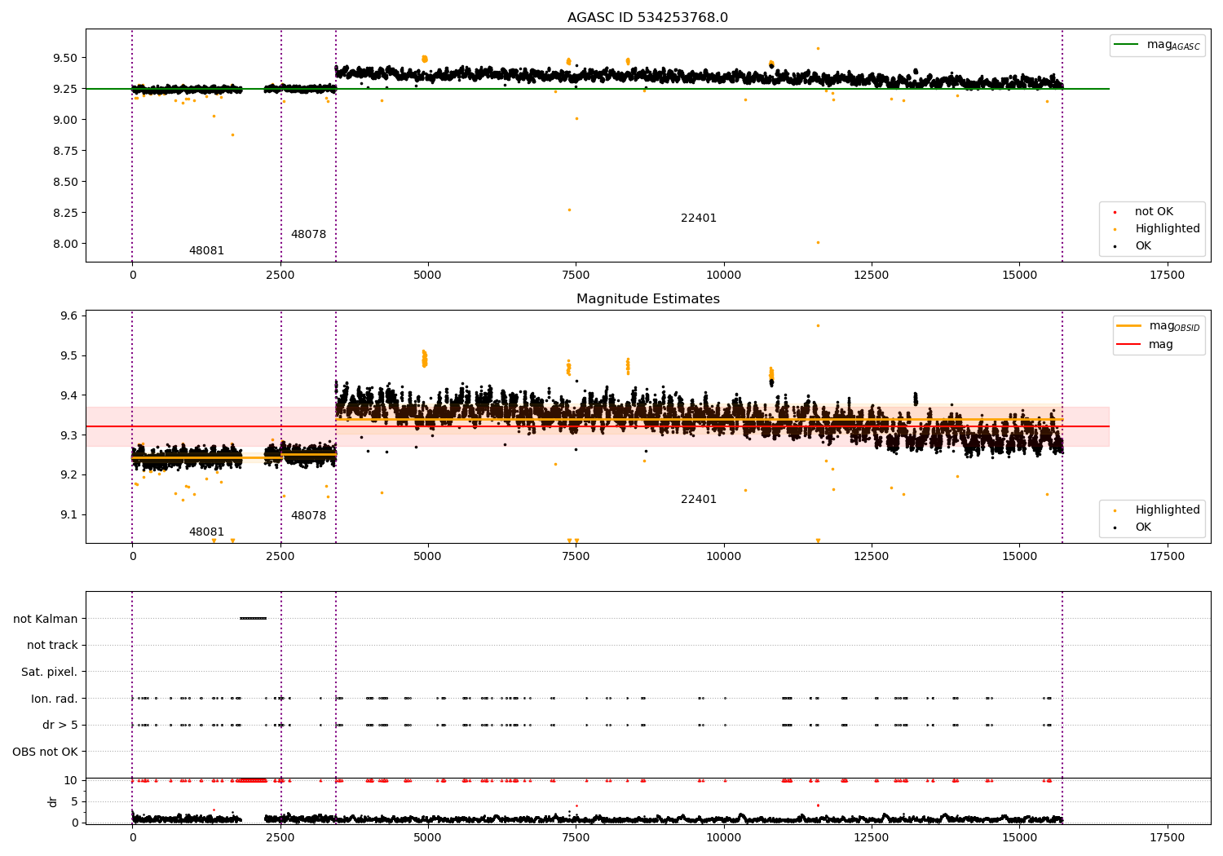Click the 'Sat. pixel.' row label
The image size is (1223, 856).
tap(50, 673)
